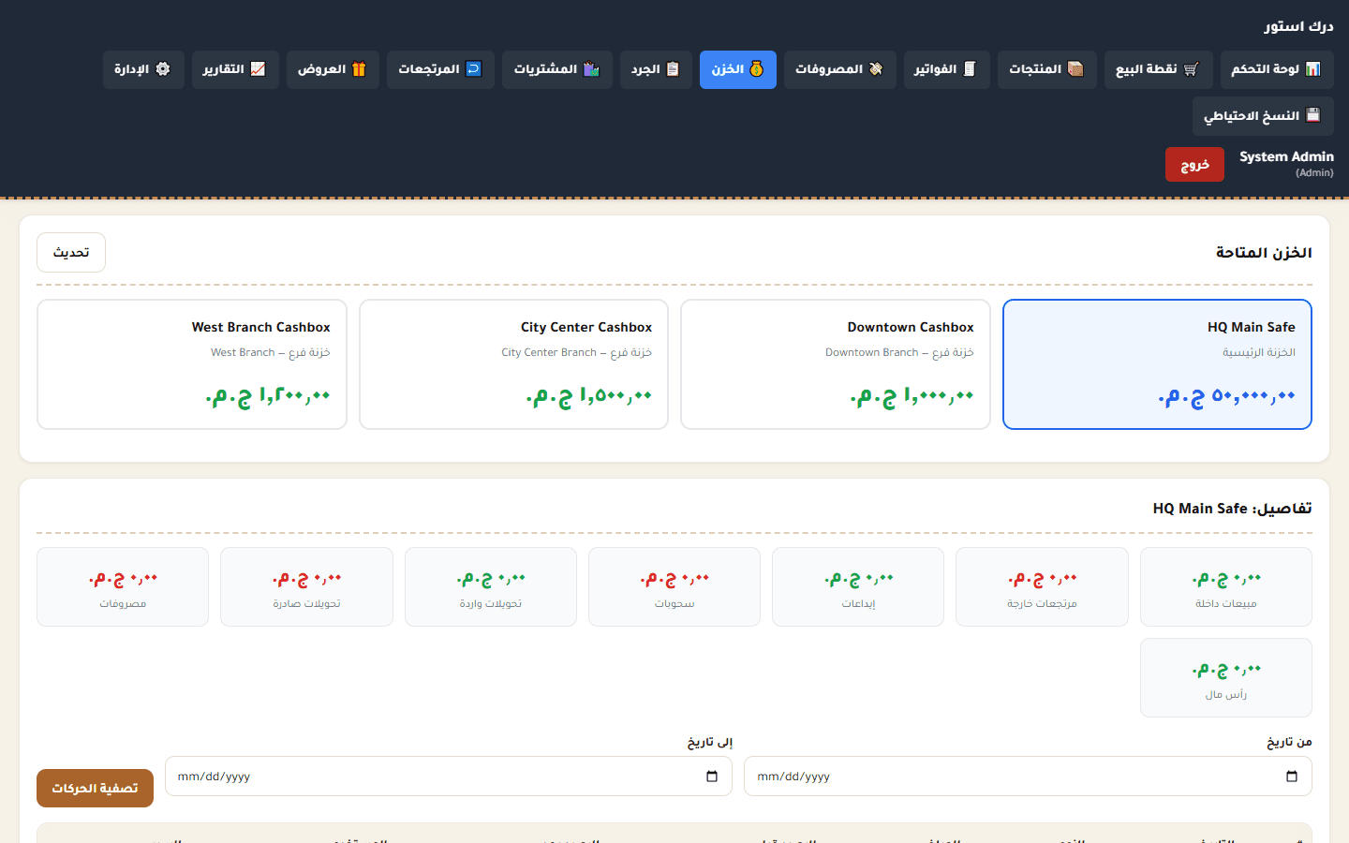Select the City Center Cashbox card
The image size is (1349, 843).
click(513, 364)
